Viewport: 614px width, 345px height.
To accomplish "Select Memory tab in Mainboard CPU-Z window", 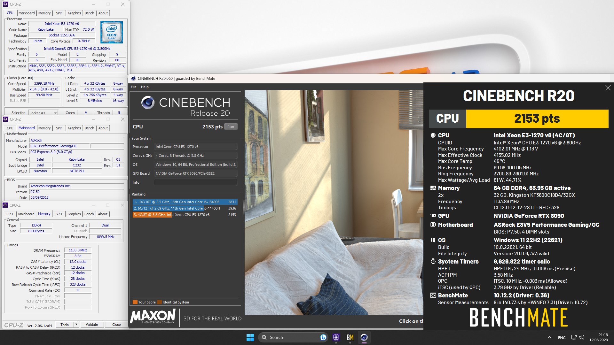I will 44,128.
